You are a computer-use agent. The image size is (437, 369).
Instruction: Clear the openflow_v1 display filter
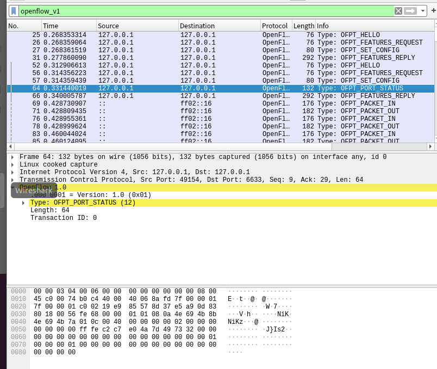[x=398, y=11]
